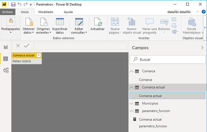Click the Save icon in title bar

(13, 4)
